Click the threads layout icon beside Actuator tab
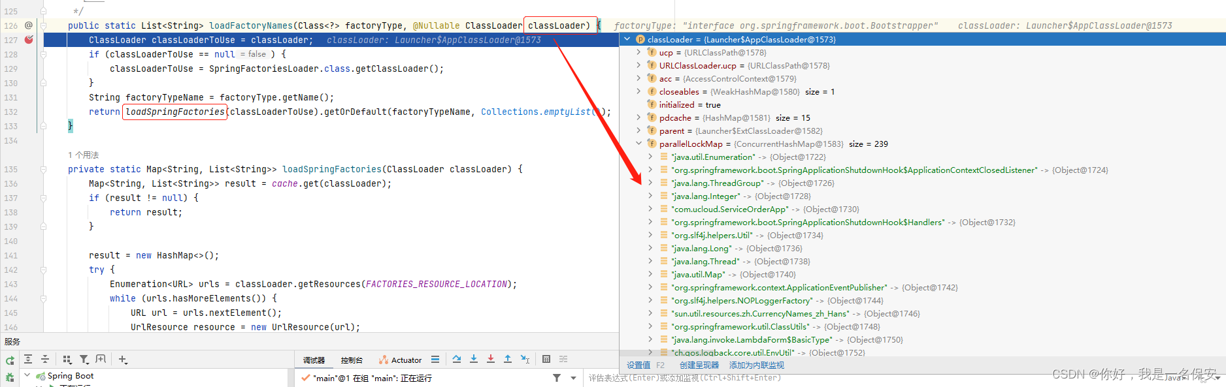 click(x=435, y=360)
